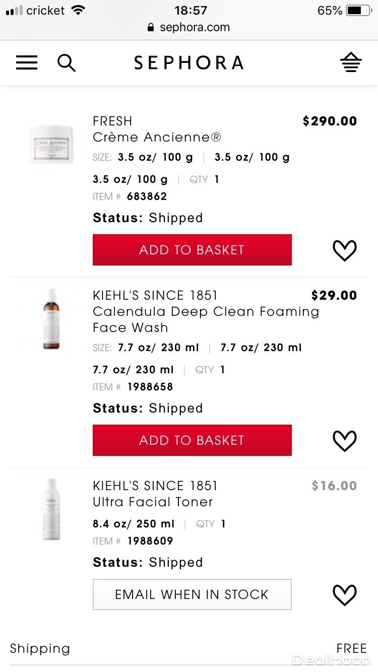This screenshot has width=378, height=672.
Task: Open Ultra Facial Toner product image
Action: (x=51, y=509)
